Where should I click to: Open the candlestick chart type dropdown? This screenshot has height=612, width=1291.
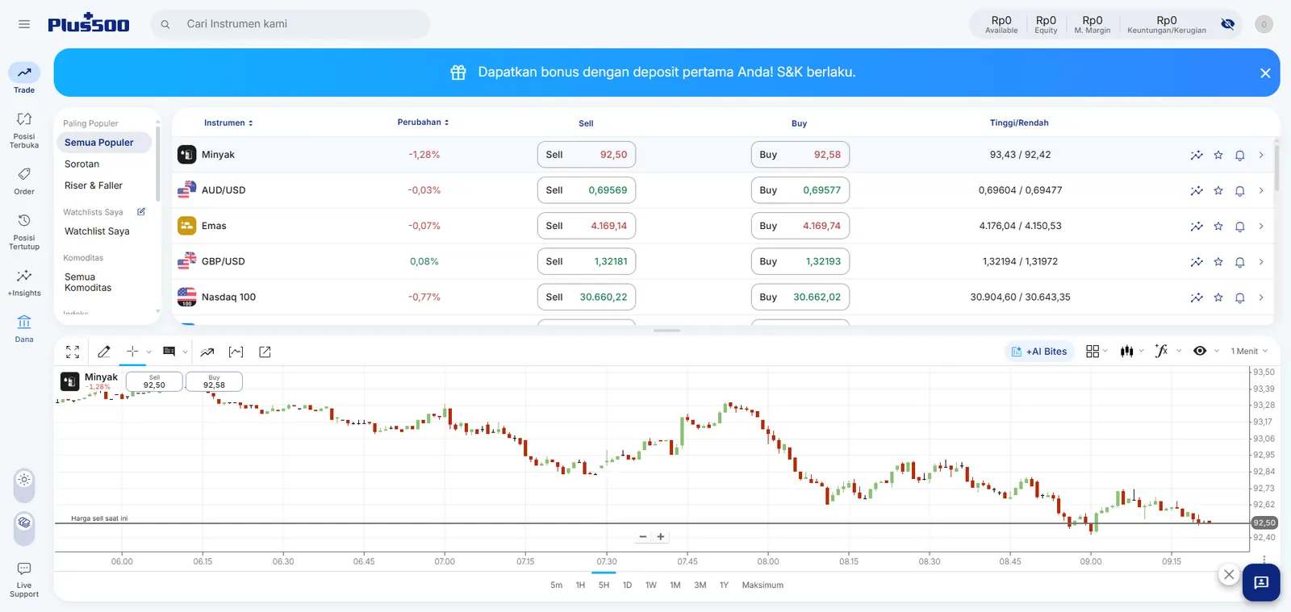1132,352
